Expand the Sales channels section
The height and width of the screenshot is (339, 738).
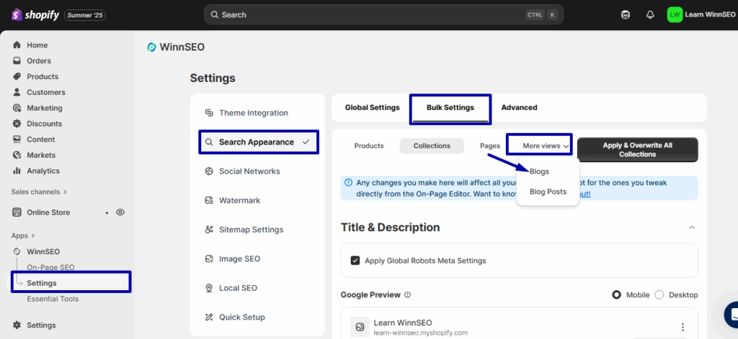[x=39, y=192]
